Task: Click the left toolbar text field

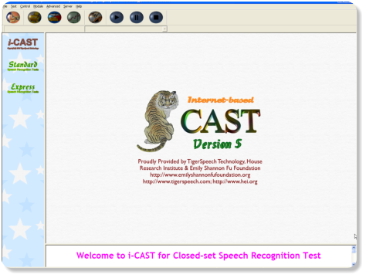Action: tap(44, 29)
